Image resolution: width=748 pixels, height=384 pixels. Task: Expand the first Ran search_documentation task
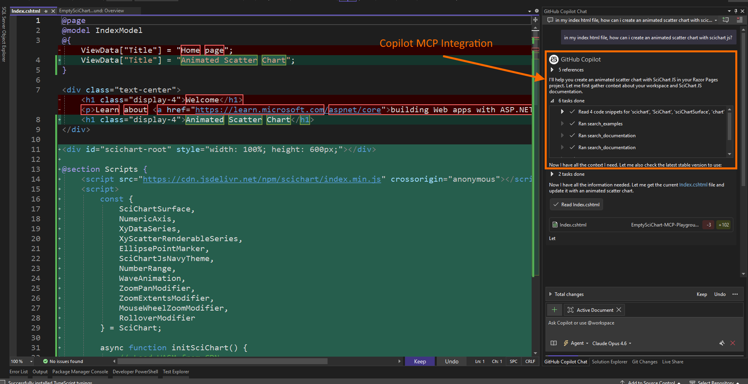point(562,136)
